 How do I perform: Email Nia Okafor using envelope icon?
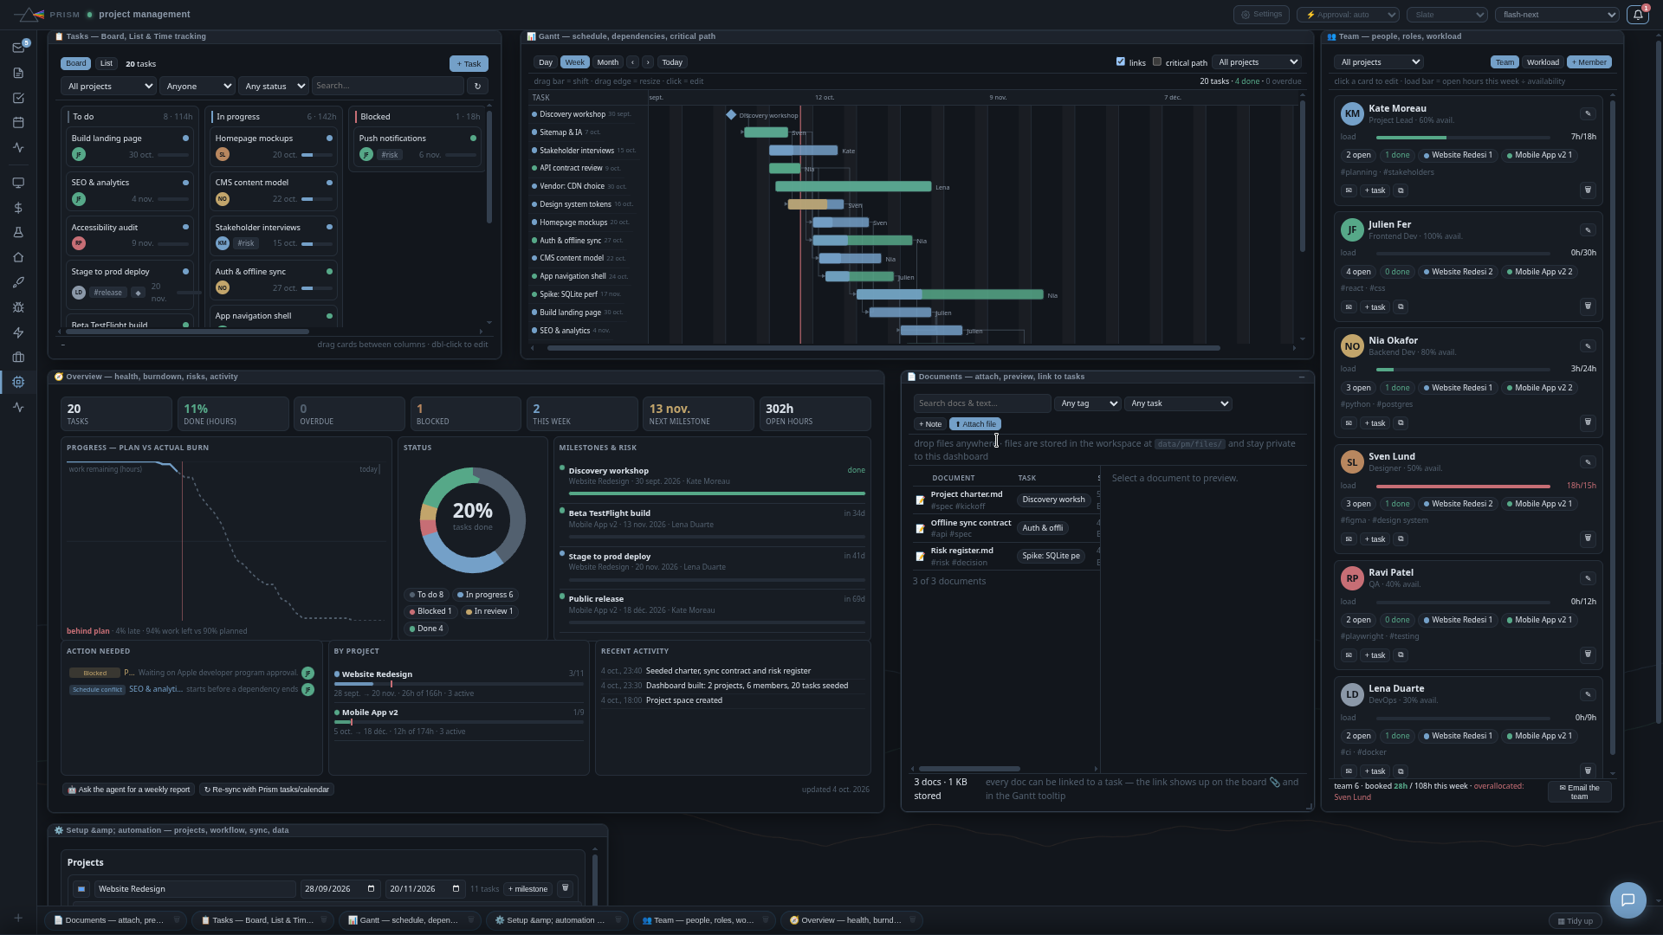[x=1349, y=423]
